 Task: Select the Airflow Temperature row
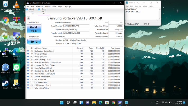pyautogui.click(x=73, y=77)
